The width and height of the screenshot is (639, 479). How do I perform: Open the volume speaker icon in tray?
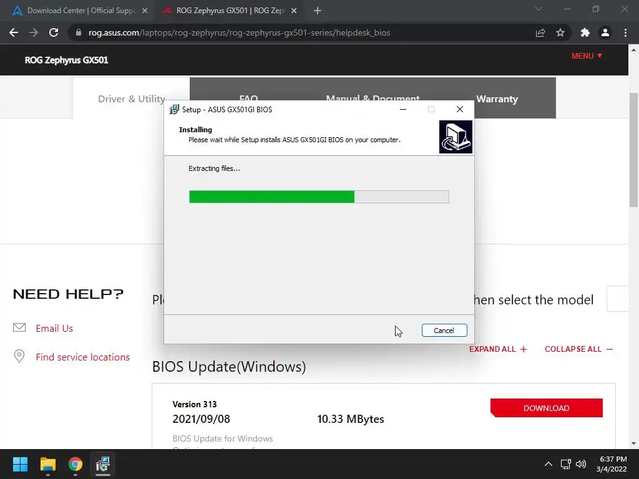(x=581, y=464)
